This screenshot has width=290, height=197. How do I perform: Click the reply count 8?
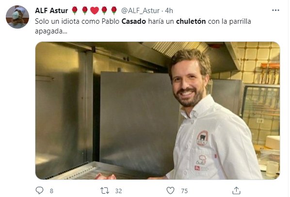[x=51, y=191]
